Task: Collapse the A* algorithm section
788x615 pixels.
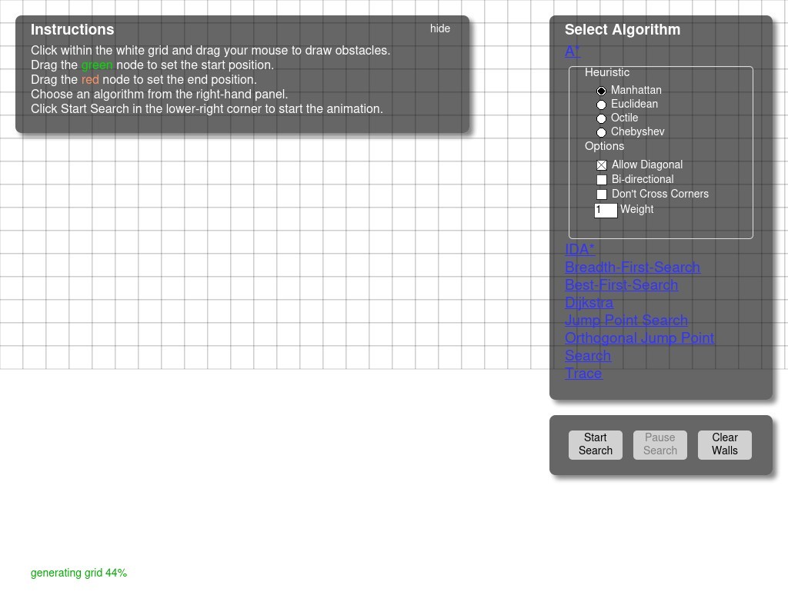Action: click(x=573, y=52)
